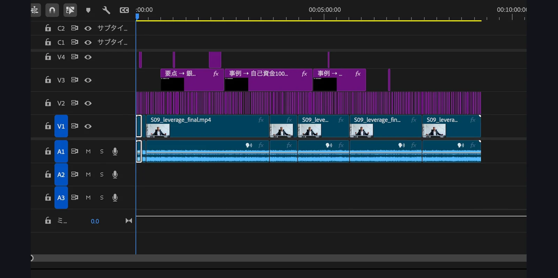The height and width of the screenshot is (278, 558).
Task: Click the fx badge on 要点 clip
Action: (x=216, y=74)
